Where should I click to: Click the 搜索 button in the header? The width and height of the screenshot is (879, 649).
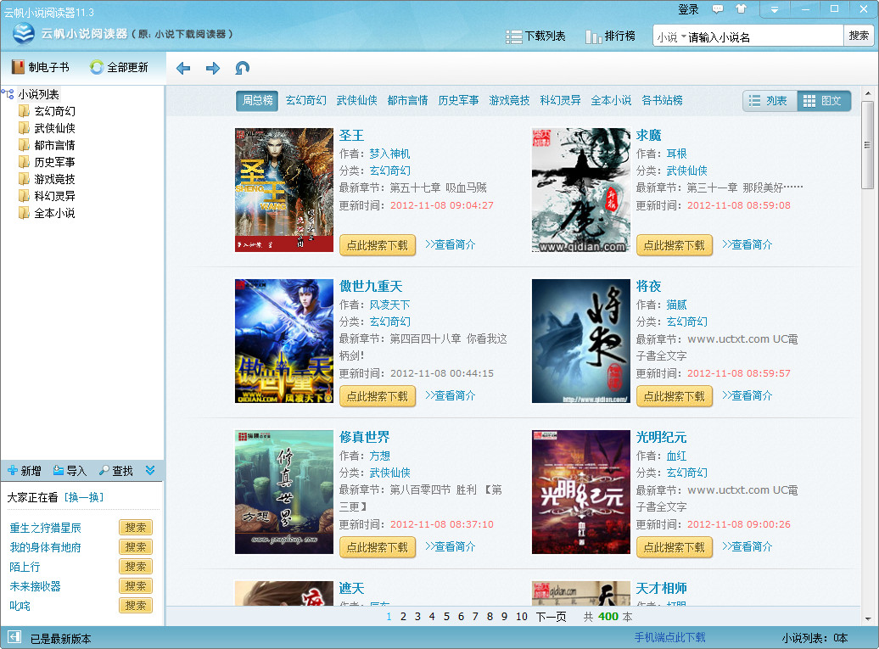click(859, 36)
